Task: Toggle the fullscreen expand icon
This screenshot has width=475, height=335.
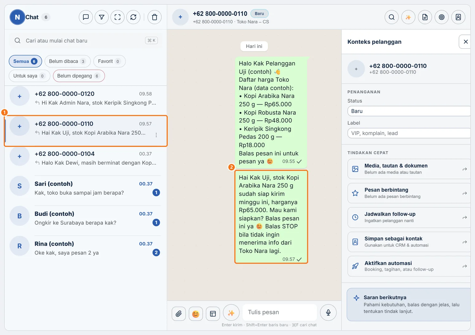Action: tap(117, 17)
